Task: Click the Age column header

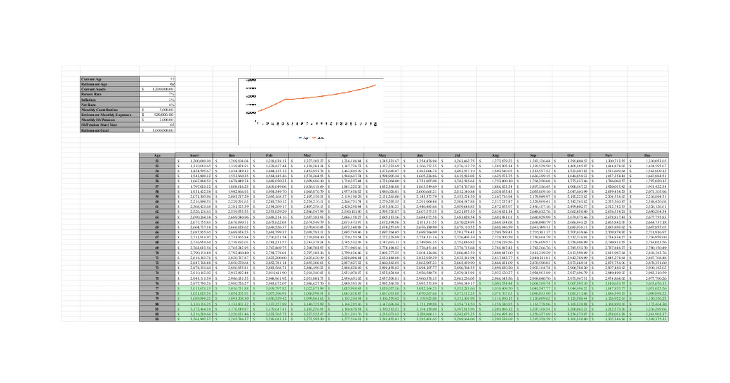Action: click(x=157, y=155)
